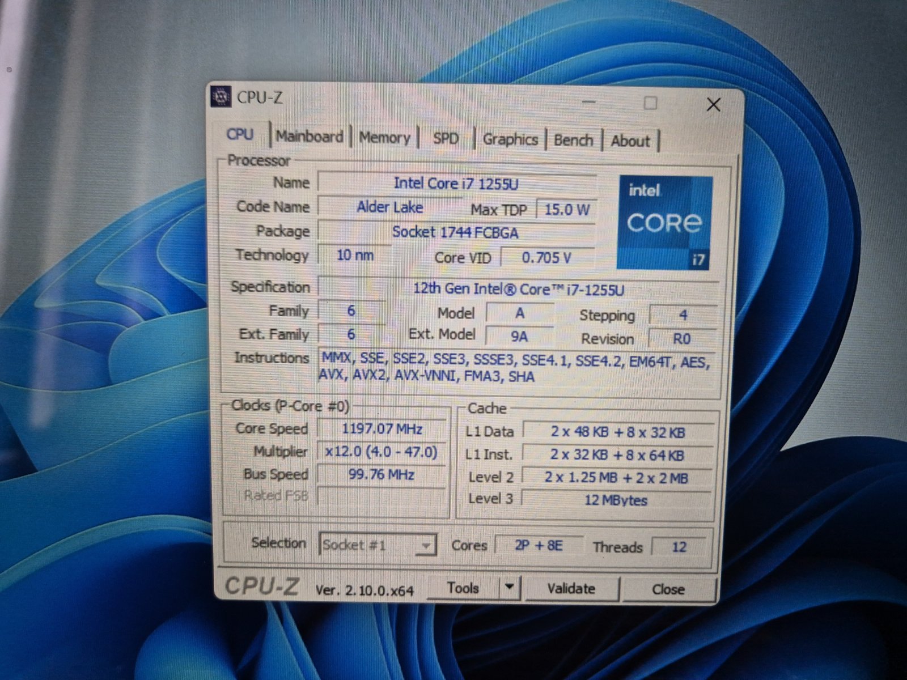Click the Core Speed value field

click(382, 429)
